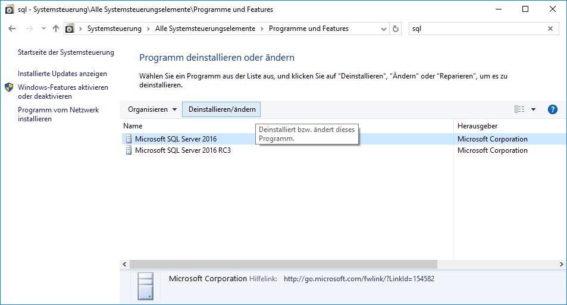Click the view layout icon

(x=519, y=109)
